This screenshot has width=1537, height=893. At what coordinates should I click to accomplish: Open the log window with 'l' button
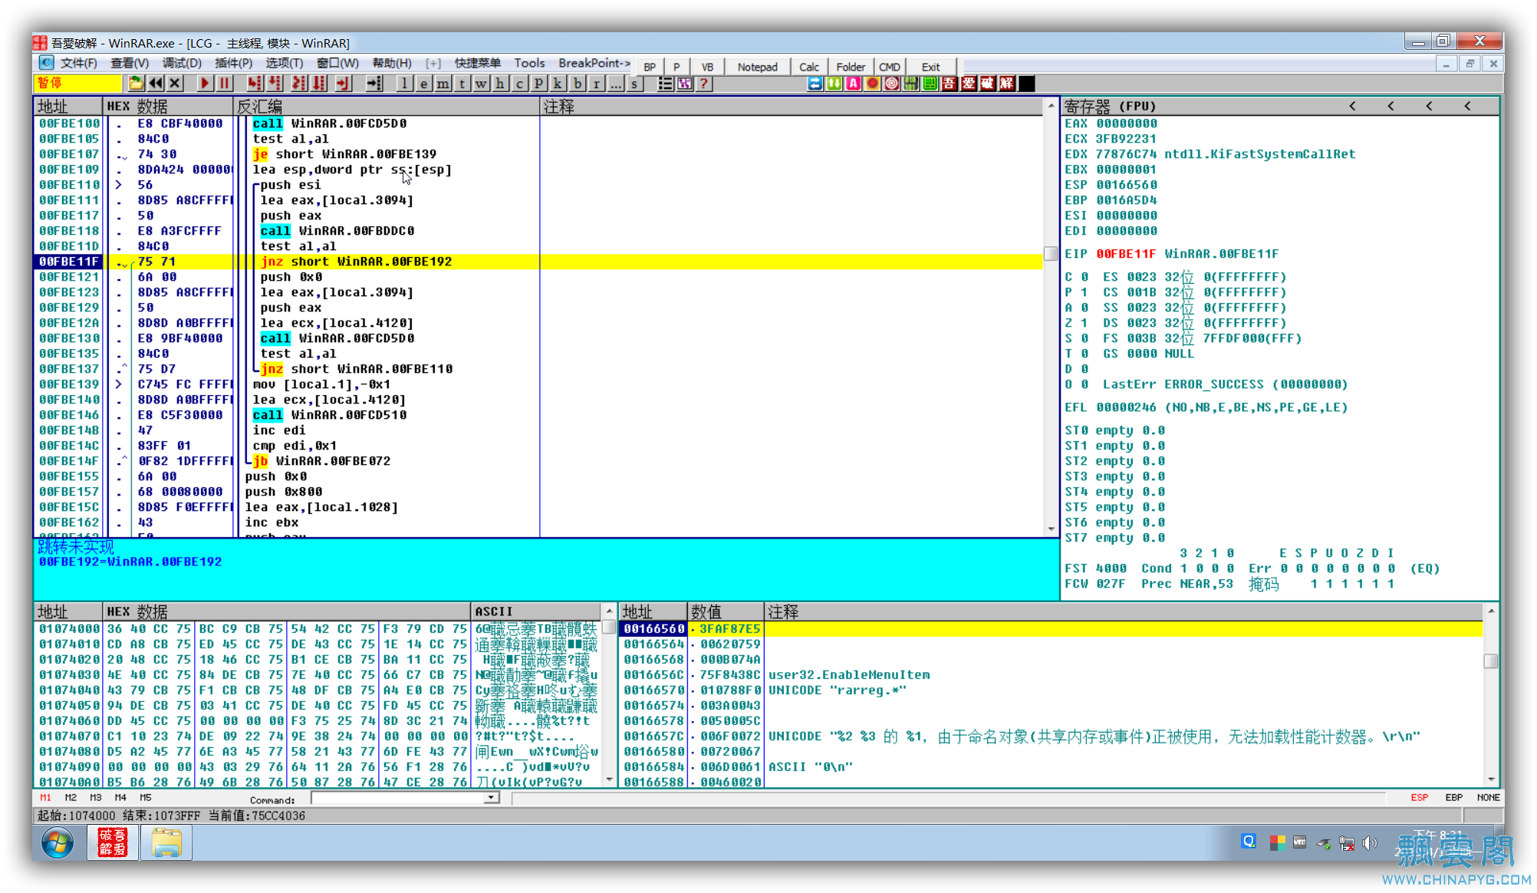[404, 84]
